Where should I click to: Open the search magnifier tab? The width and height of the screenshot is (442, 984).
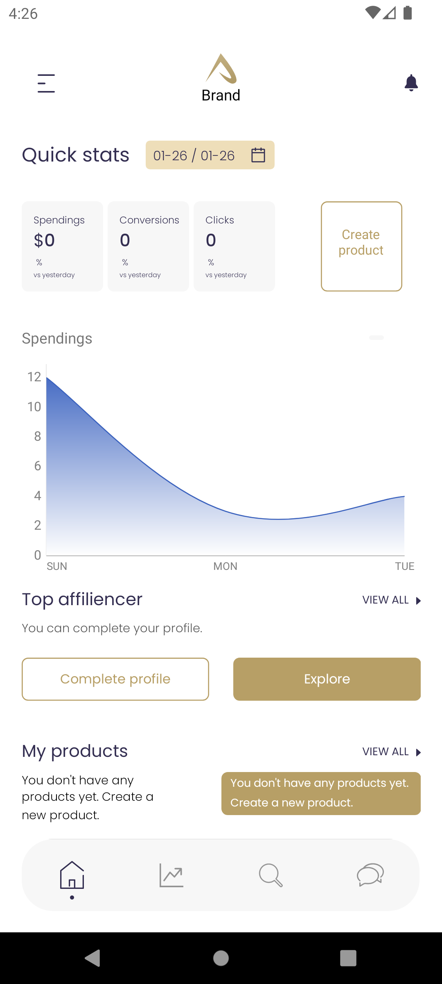coord(271,875)
